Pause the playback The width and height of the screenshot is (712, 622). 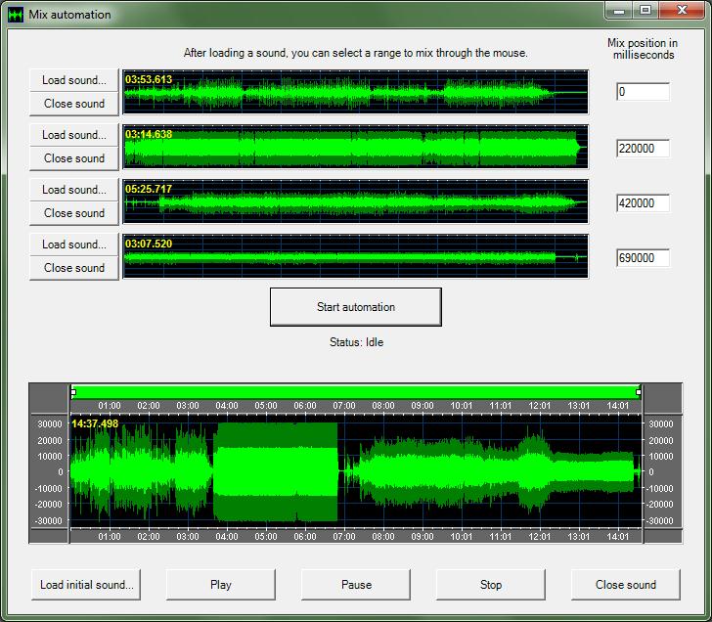click(356, 585)
